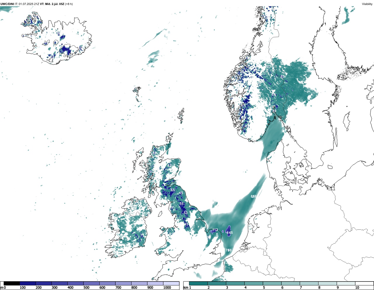Click the "1000" tick label on the metre scale
Screen dimensions: 374x290
coord(167,288)
